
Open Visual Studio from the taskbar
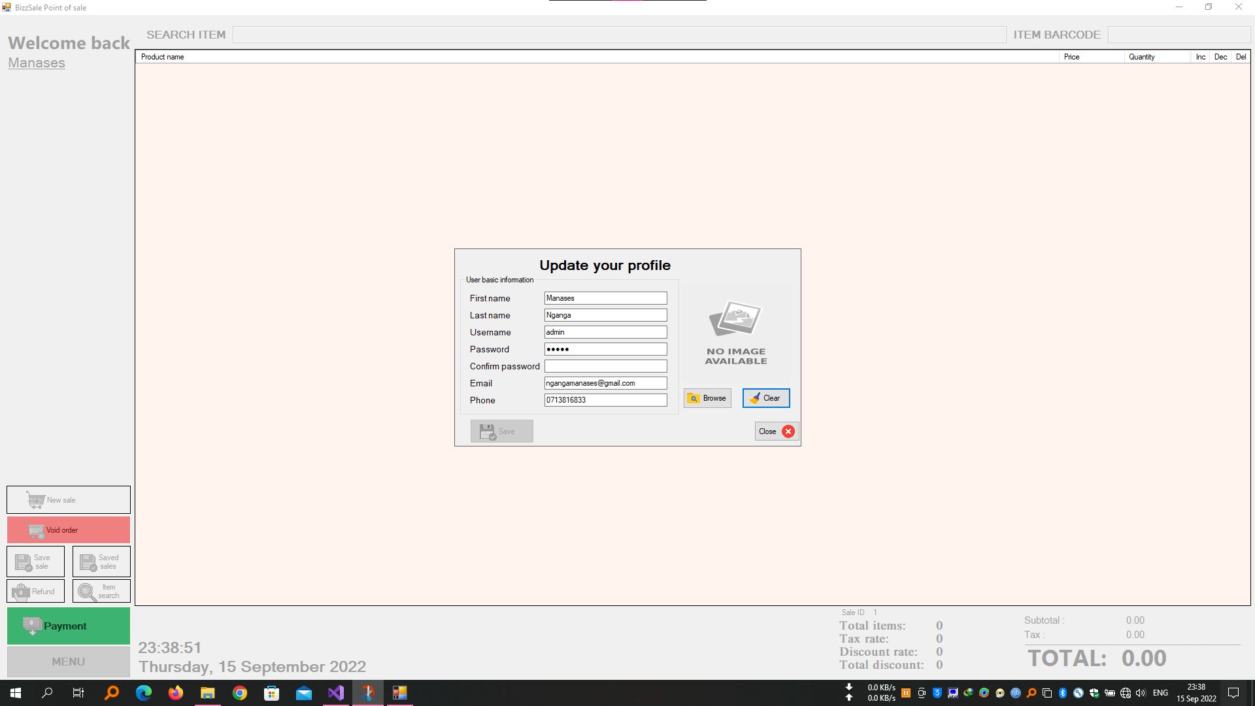tap(336, 693)
